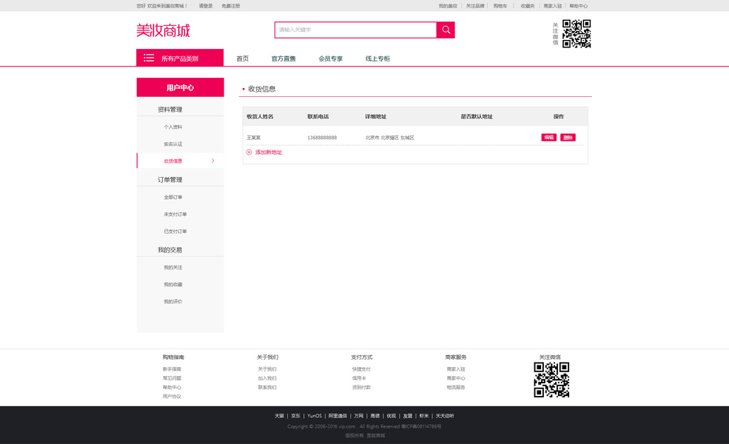Click the magnifier search button

tap(446, 30)
